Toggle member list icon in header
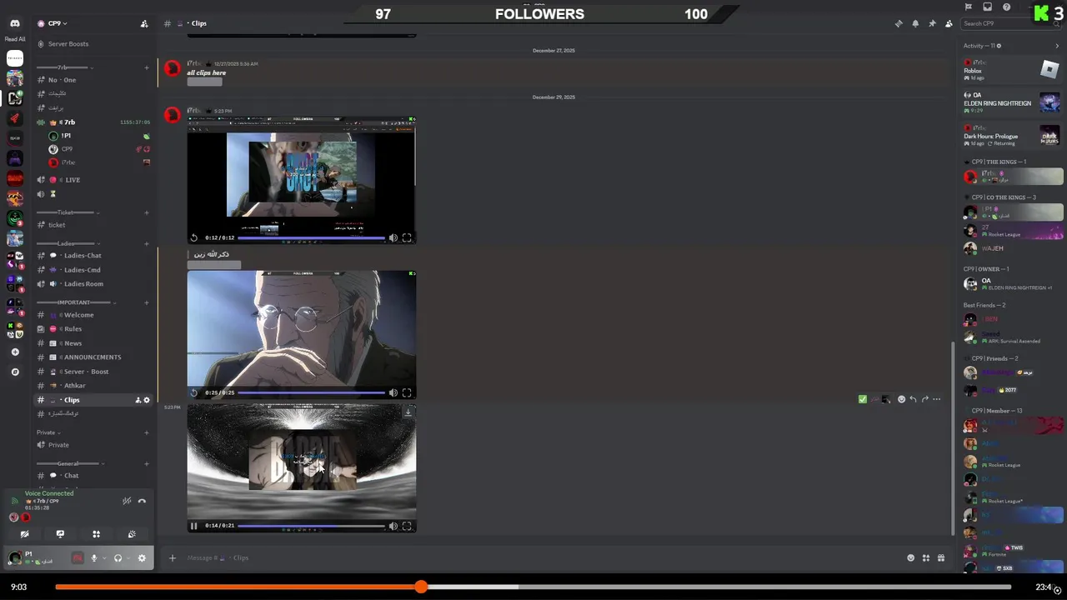 (949, 23)
